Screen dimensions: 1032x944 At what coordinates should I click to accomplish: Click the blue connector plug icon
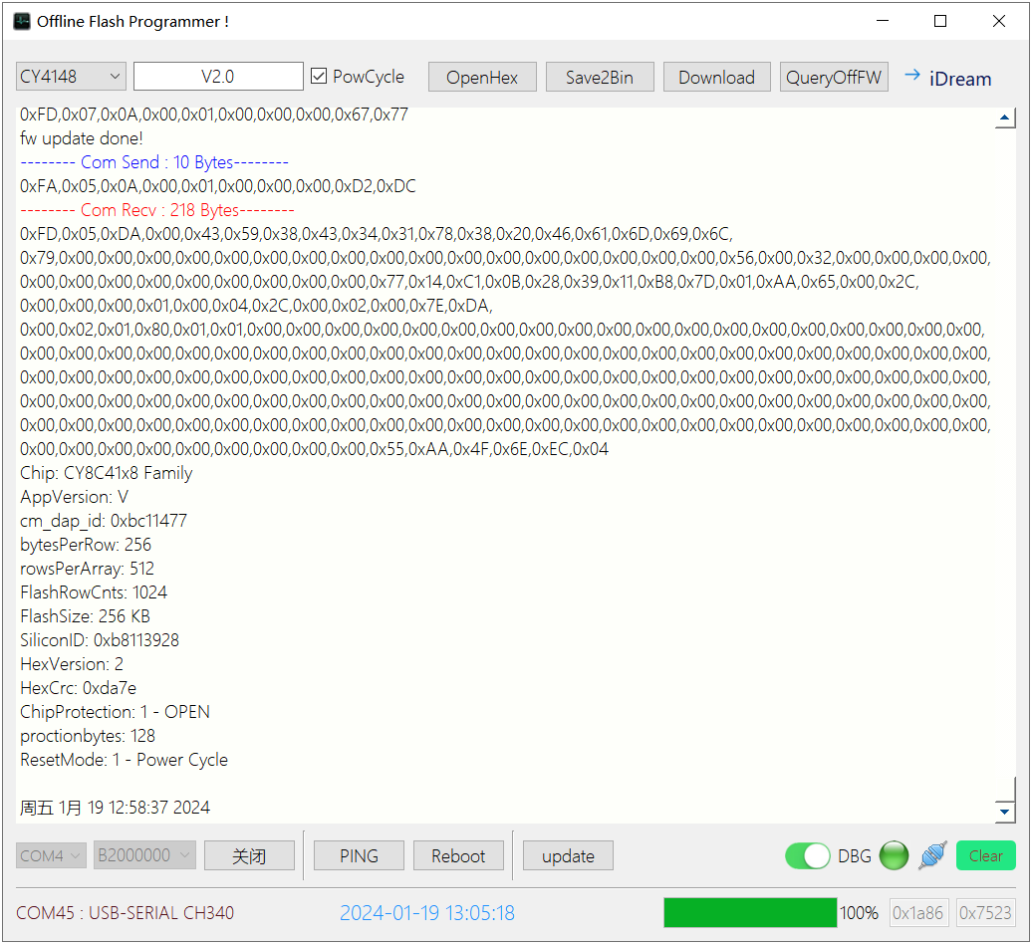932,855
